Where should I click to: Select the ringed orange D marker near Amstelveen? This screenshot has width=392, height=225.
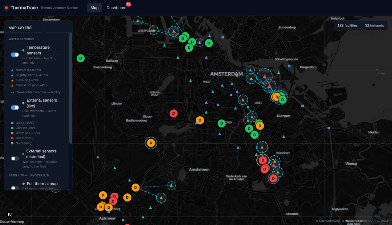click(x=151, y=143)
